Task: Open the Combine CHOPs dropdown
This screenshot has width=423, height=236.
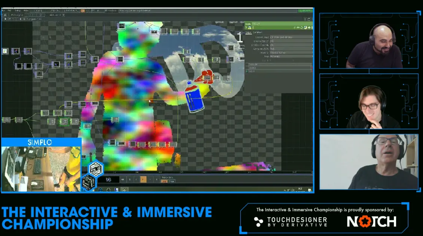Action: click(x=291, y=49)
